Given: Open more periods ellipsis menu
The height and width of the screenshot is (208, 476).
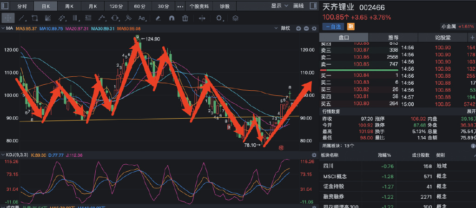Looking at the screenshot, I should tap(180, 6).
